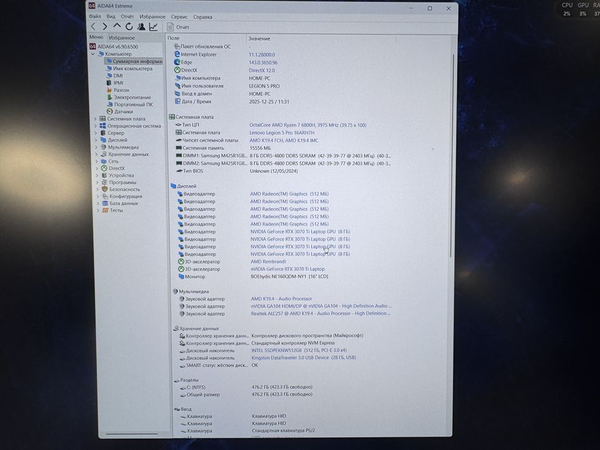Click the Отчёт report toolbar button
600x450 pixels.
(x=178, y=27)
